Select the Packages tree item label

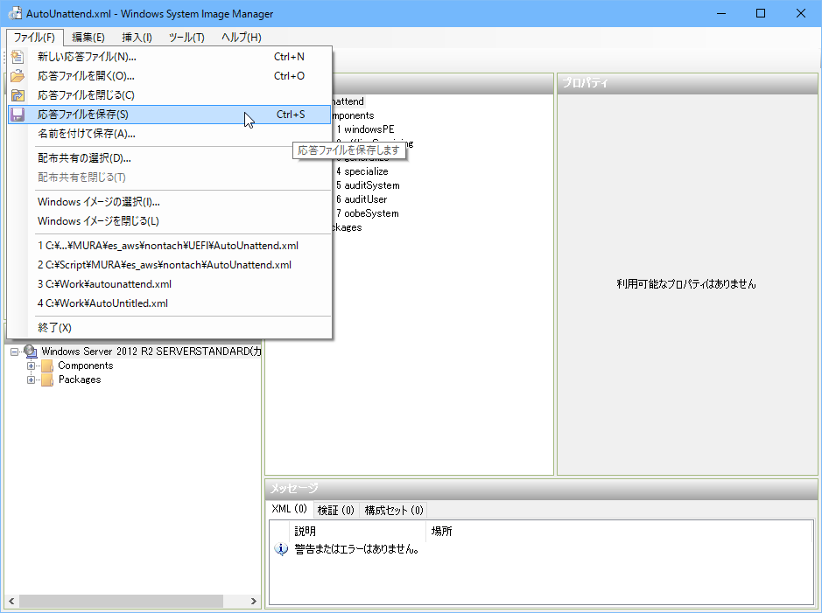pyautogui.click(x=80, y=380)
